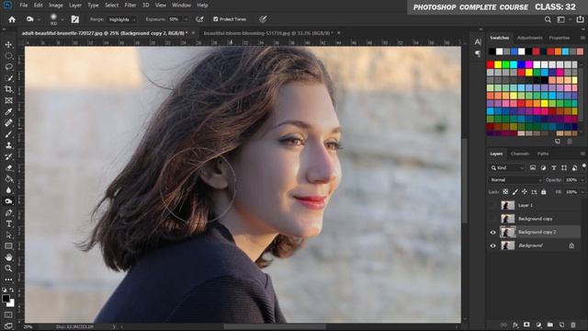Open the Image menu

tap(56, 6)
